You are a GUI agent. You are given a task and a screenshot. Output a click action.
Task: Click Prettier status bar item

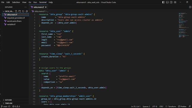point(182,106)
